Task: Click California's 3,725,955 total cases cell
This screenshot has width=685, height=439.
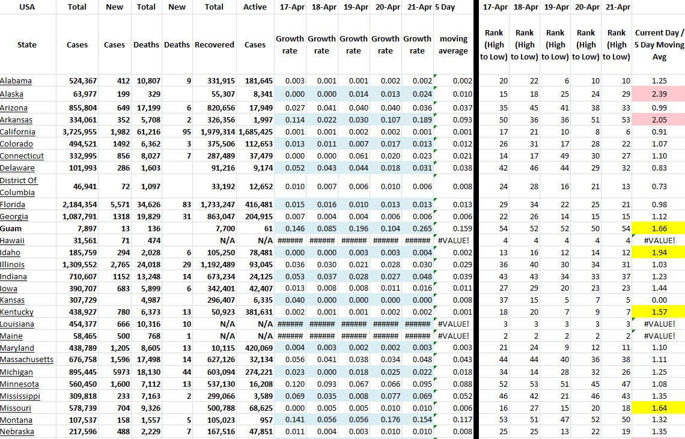Action: (77, 132)
